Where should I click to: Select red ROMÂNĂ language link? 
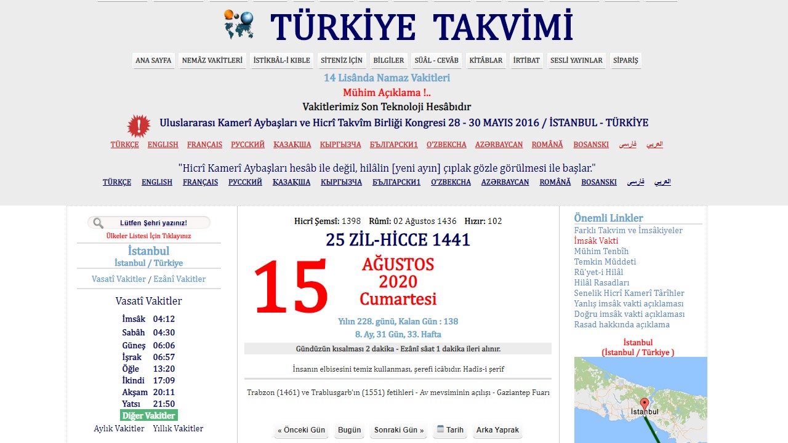pos(547,145)
